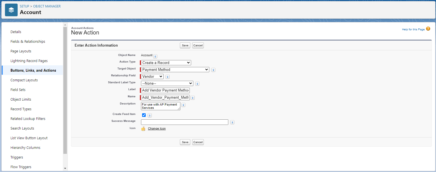Open Fields & Relationships in sidebar
Image resolution: width=436 pixels, height=172 pixels.
[x=28, y=42]
